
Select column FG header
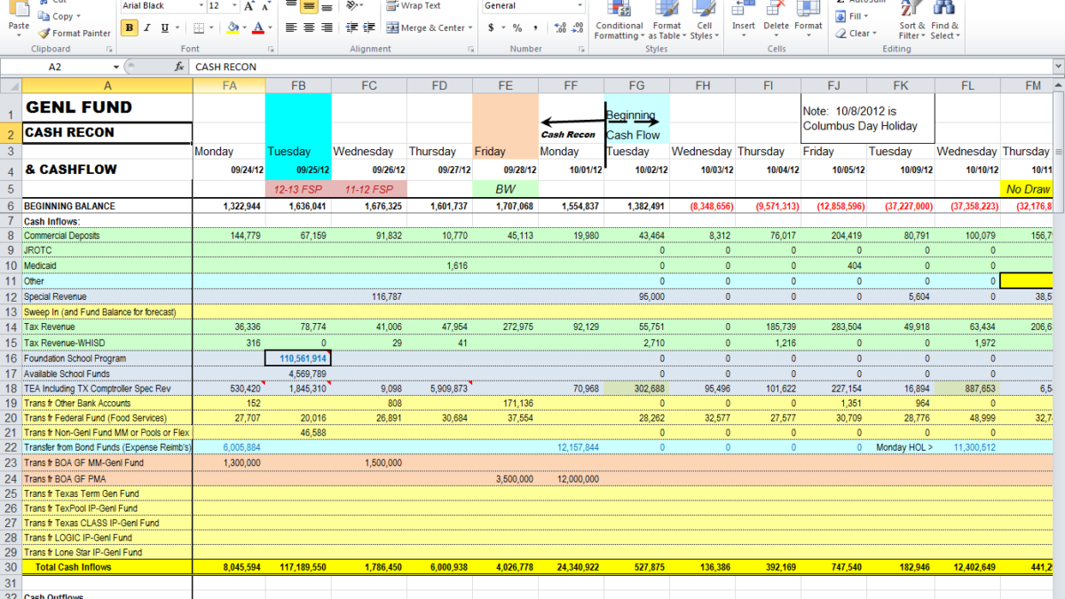(x=637, y=85)
